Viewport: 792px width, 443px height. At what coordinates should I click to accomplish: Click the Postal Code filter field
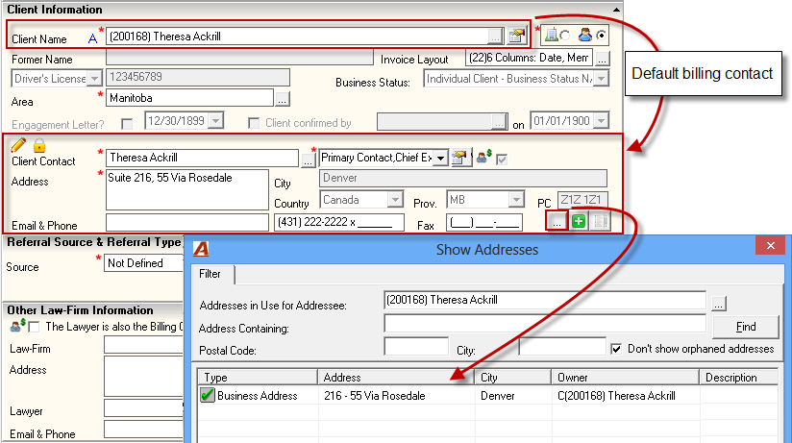[416, 346]
